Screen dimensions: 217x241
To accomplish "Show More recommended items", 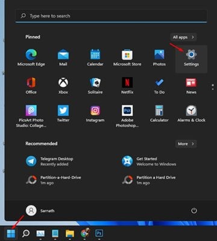I will (186, 144).
